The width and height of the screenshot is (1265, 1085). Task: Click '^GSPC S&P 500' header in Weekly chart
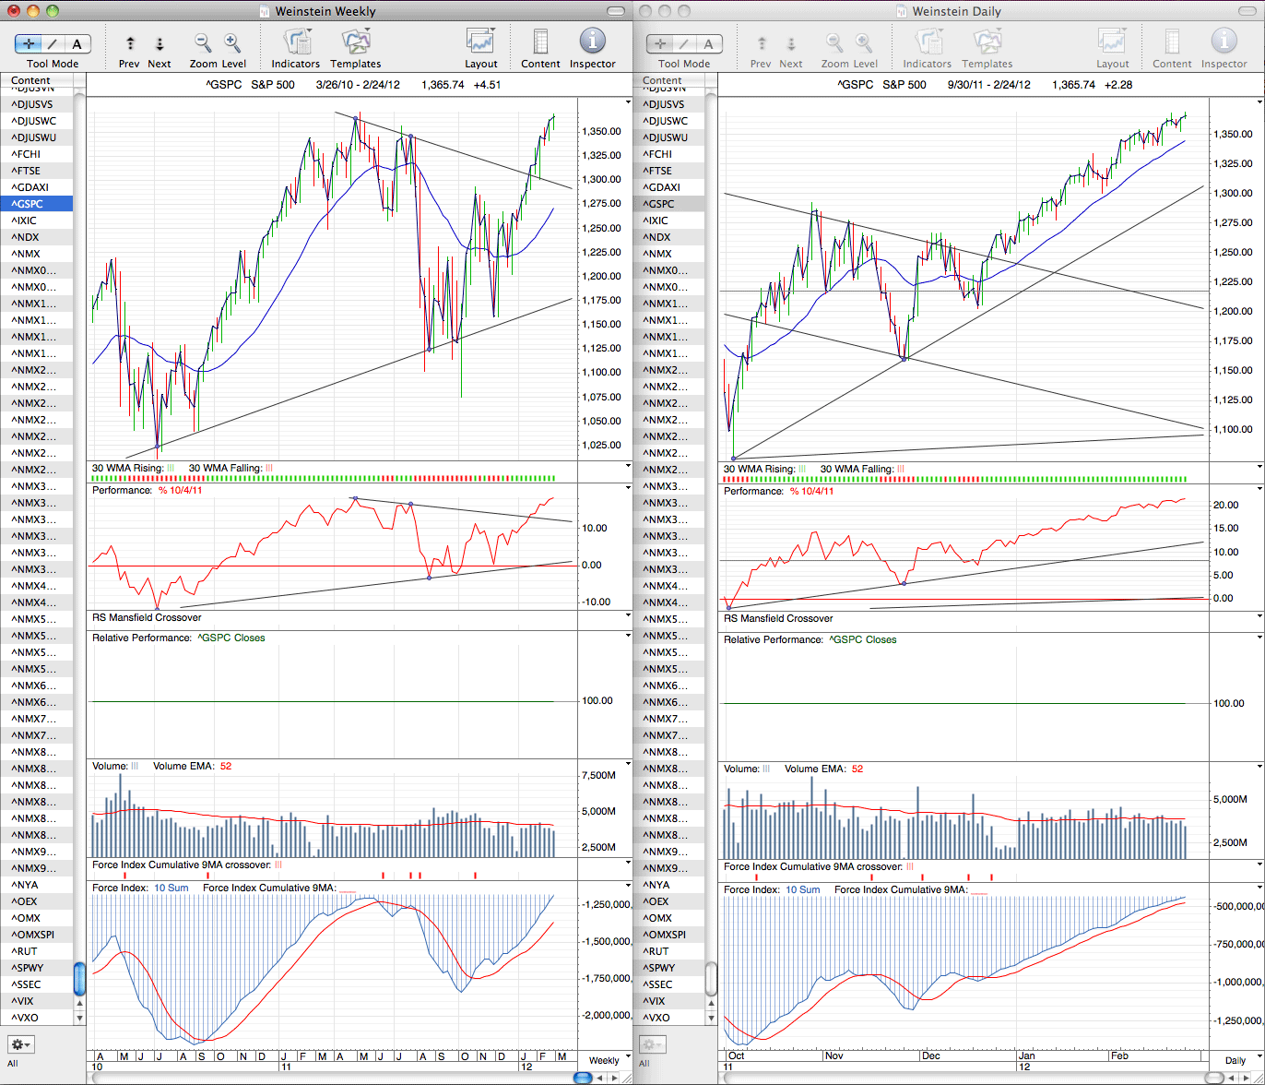point(251,85)
